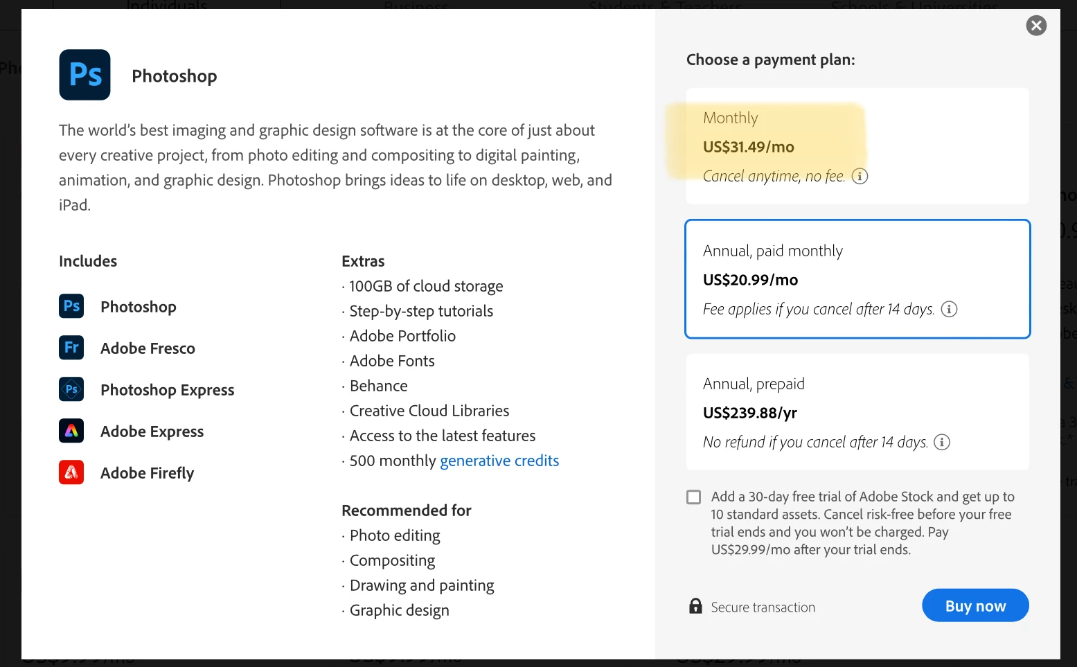Click the Photoshop icon under Includes
Image resolution: width=1077 pixels, height=667 pixels.
tap(71, 306)
